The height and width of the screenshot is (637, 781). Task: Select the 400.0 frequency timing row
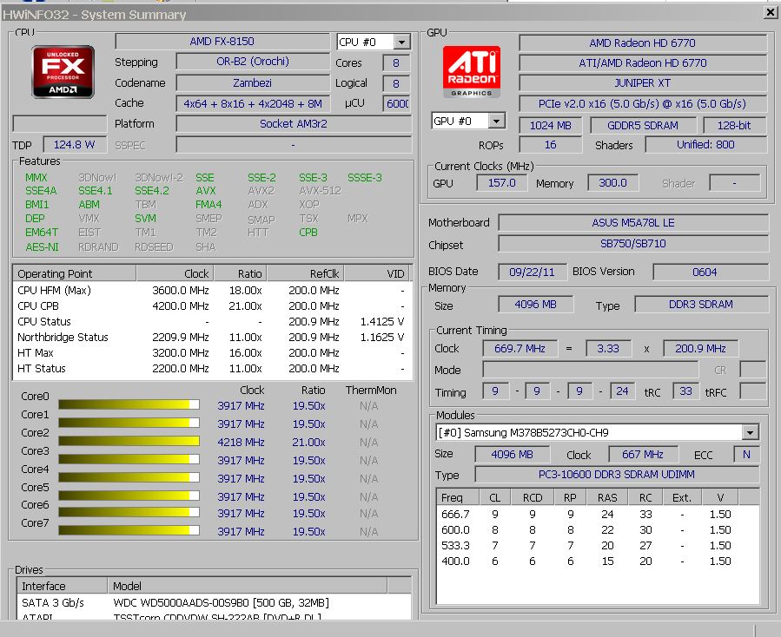click(x=598, y=561)
